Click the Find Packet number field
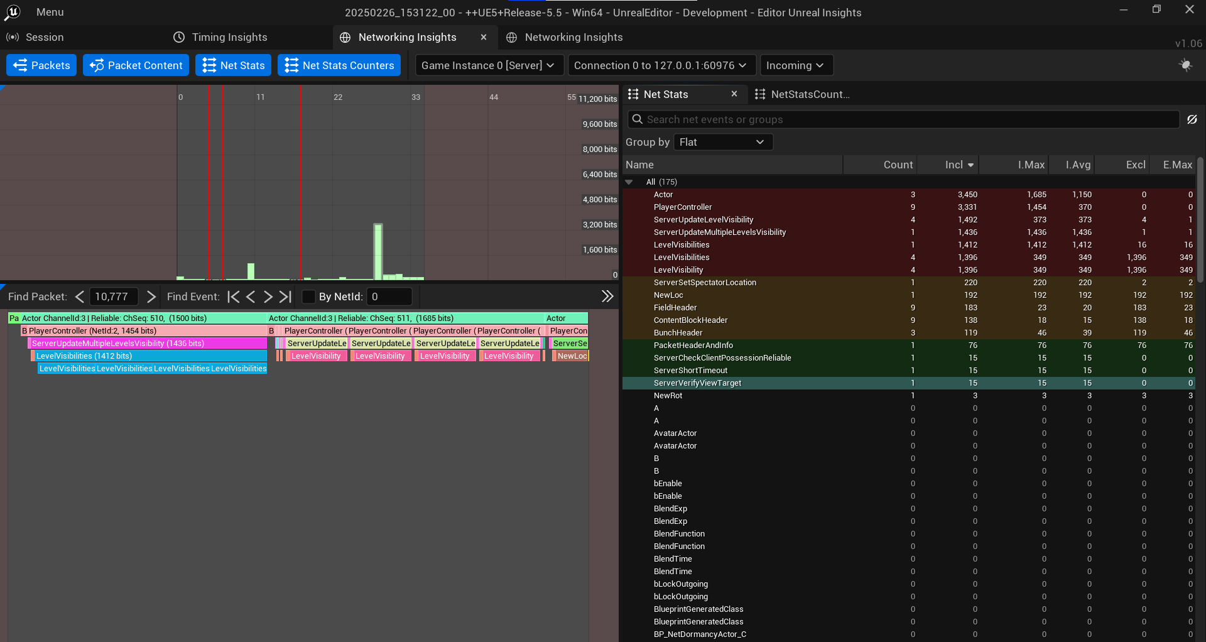This screenshot has height=642, width=1206. point(113,297)
